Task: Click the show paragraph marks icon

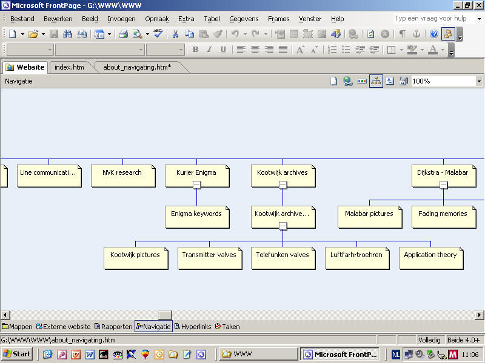Action: (403, 34)
